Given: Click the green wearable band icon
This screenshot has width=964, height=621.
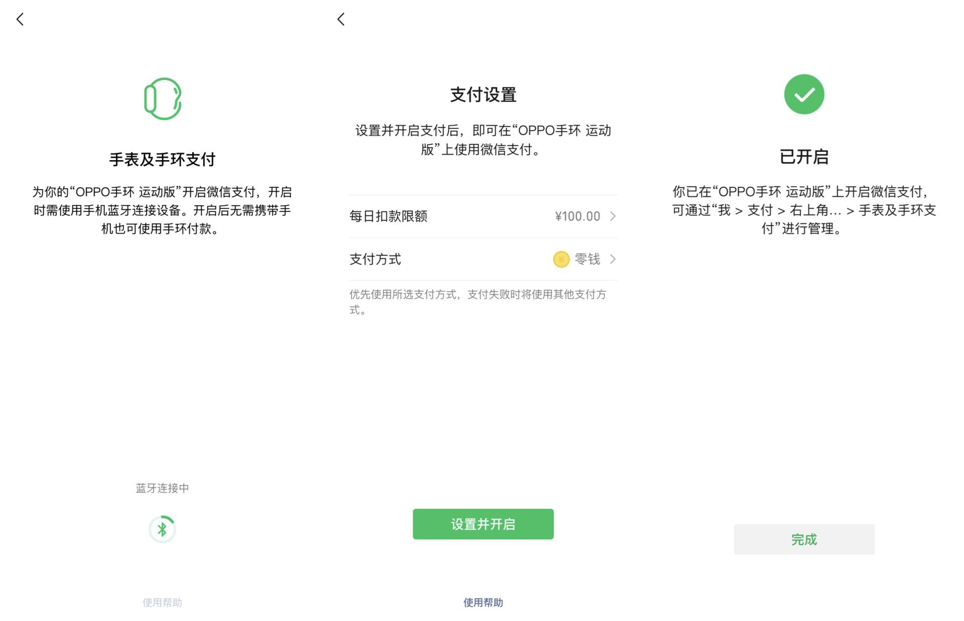Looking at the screenshot, I should 162,98.
